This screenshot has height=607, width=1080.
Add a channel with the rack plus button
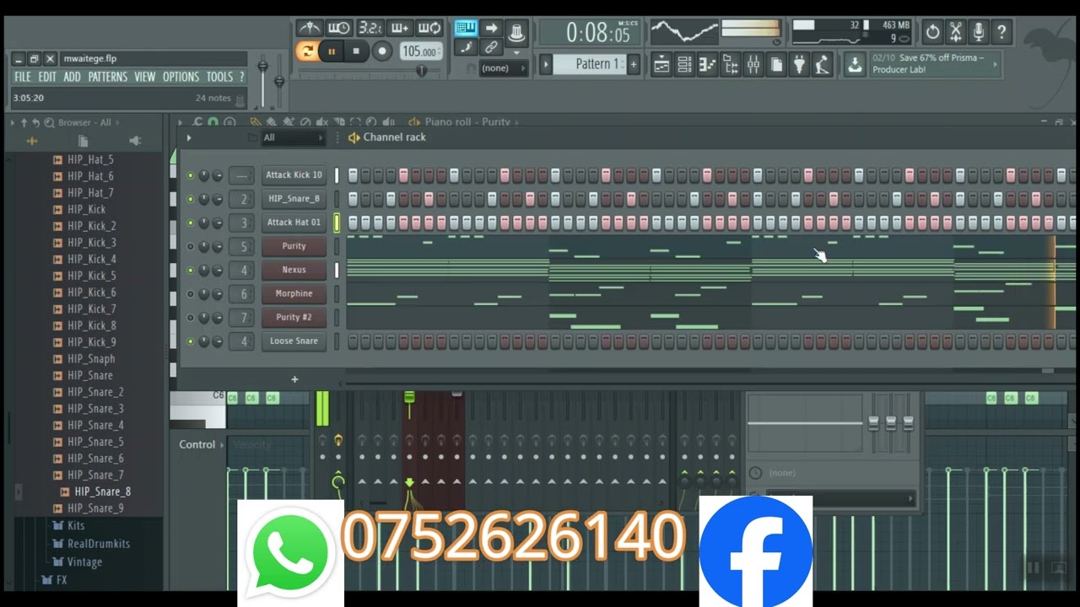tap(294, 379)
